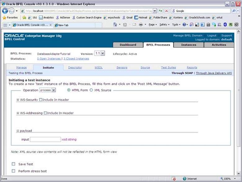Switch to the Dashboard tab
242x182 pixels.
(x=128, y=45)
